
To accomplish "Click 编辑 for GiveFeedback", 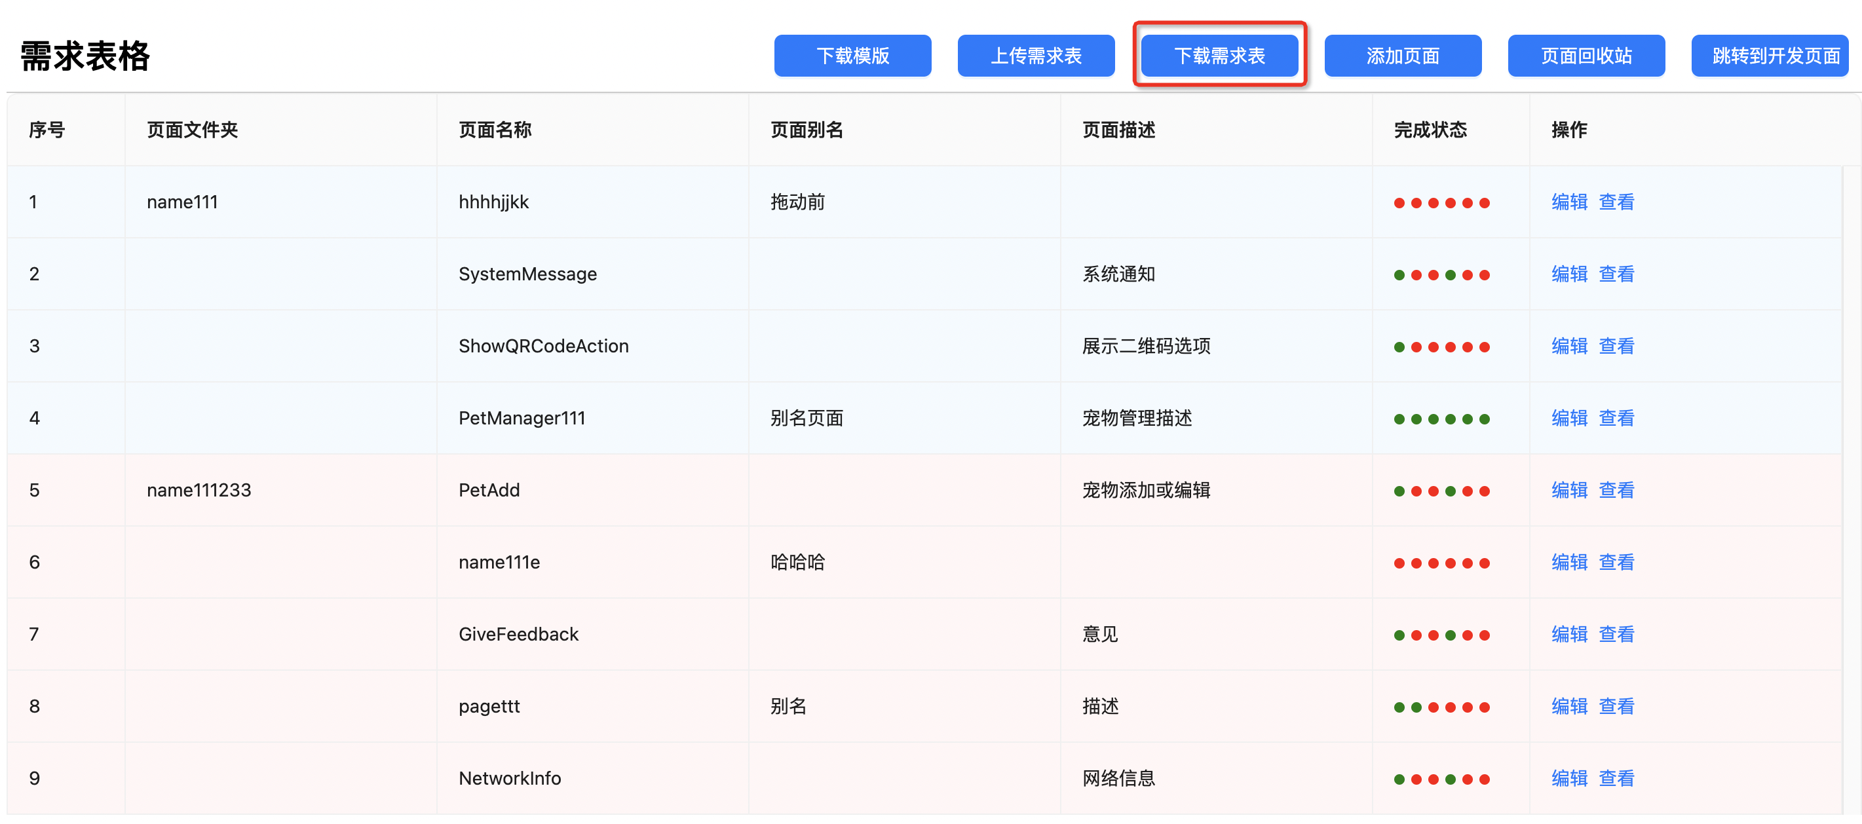I will (x=1568, y=634).
